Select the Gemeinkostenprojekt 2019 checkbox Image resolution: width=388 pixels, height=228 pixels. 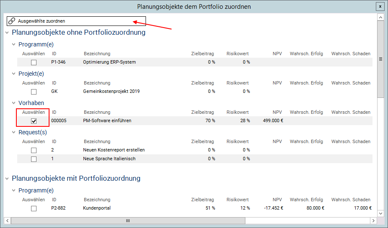pyautogui.click(x=34, y=92)
